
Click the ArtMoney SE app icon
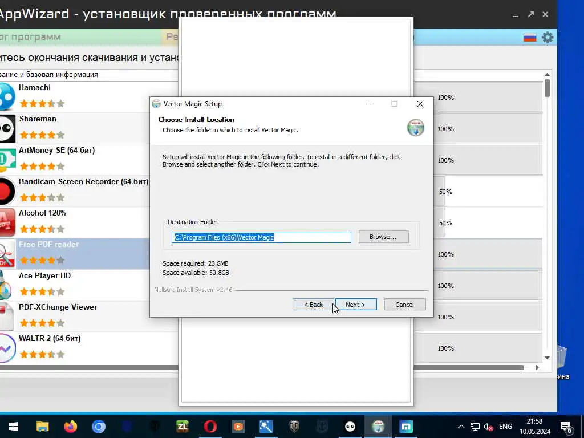click(x=7, y=160)
